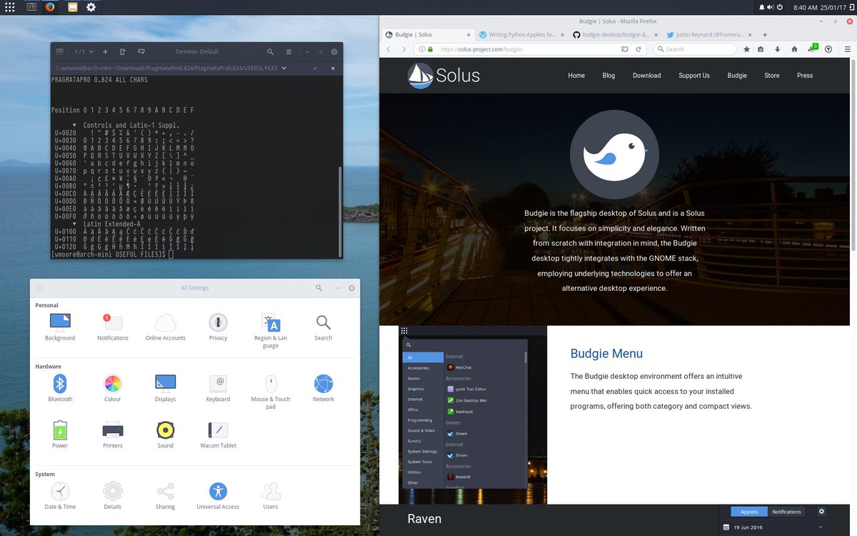Open Notifications settings
This screenshot has width=857, height=536.
pyautogui.click(x=113, y=327)
